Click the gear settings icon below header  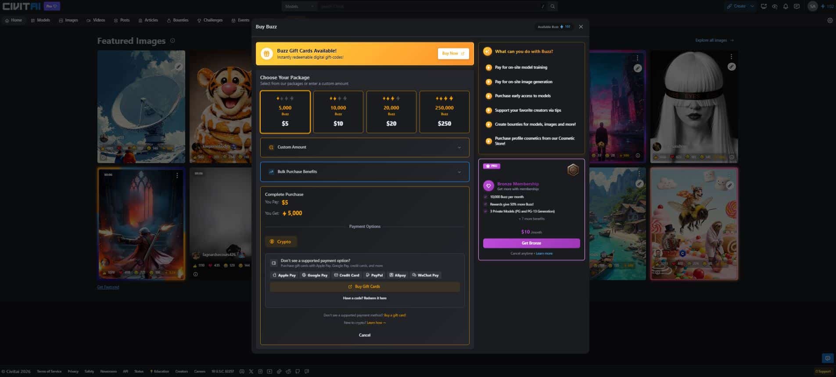tap(830, 21)
